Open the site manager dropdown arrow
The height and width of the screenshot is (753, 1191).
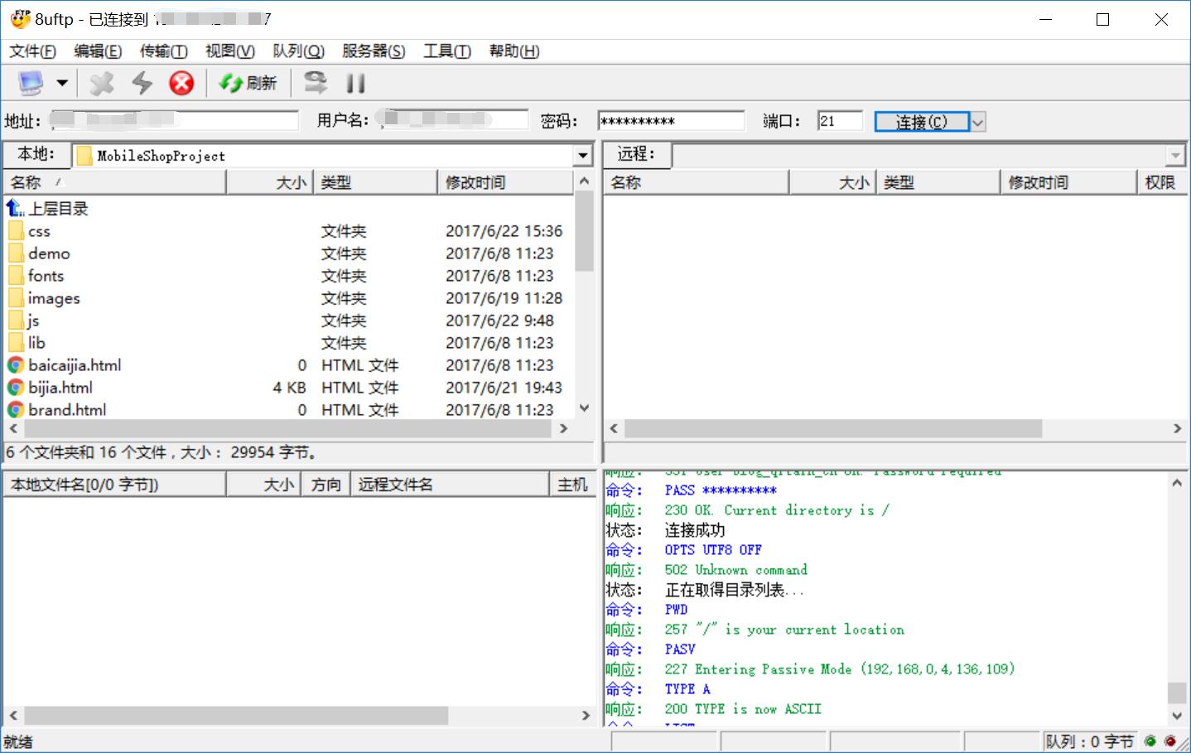point(62,83)
